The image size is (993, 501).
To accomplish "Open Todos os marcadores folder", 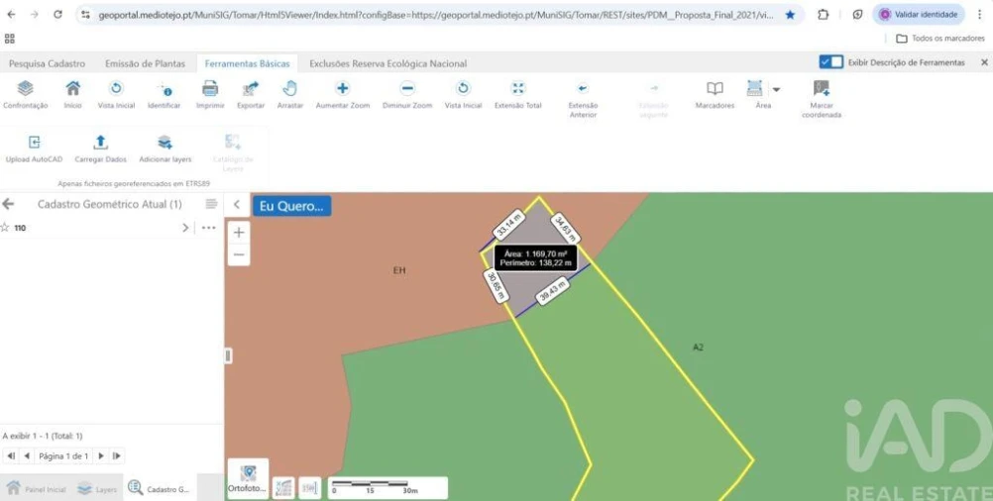I will [x=940, y=39].
